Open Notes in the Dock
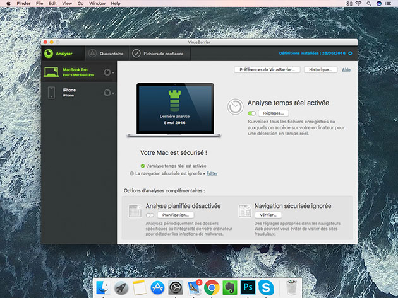The image size is (398, 298). pyautogui.click(x=139, y=287)
